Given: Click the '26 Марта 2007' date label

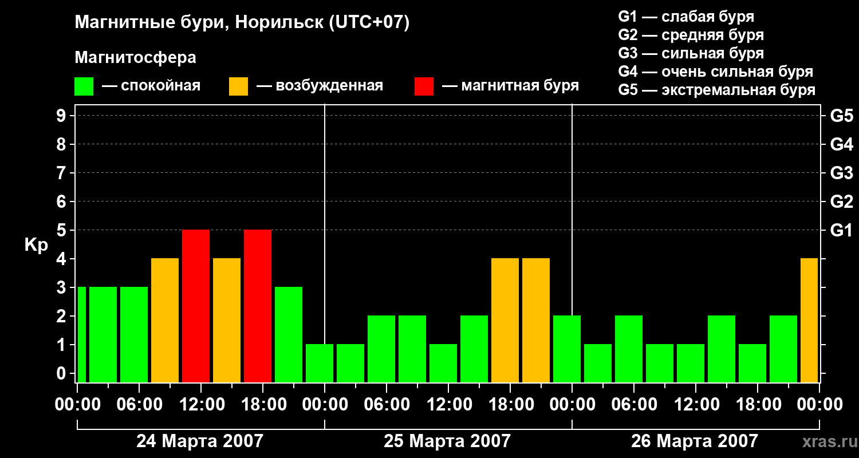Looking at the screenshot, I should click(x=695, y=441).
